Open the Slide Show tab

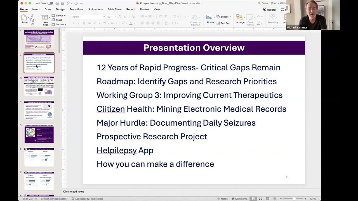click(115, 9)
